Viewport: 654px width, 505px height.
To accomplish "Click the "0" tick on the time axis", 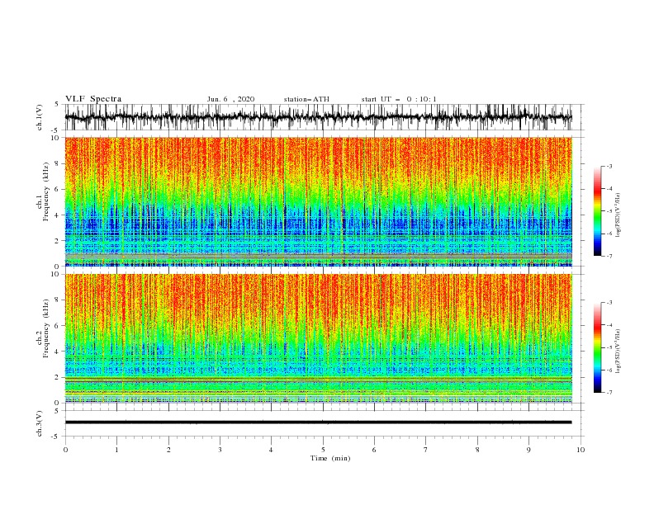I will click(x=65, y=450).
